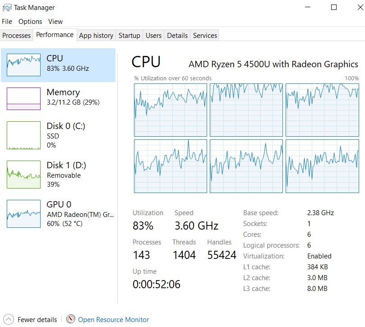Click the up time value 0:00:52:06
Viewport: 365px width, 327px height.
[157, 284]
